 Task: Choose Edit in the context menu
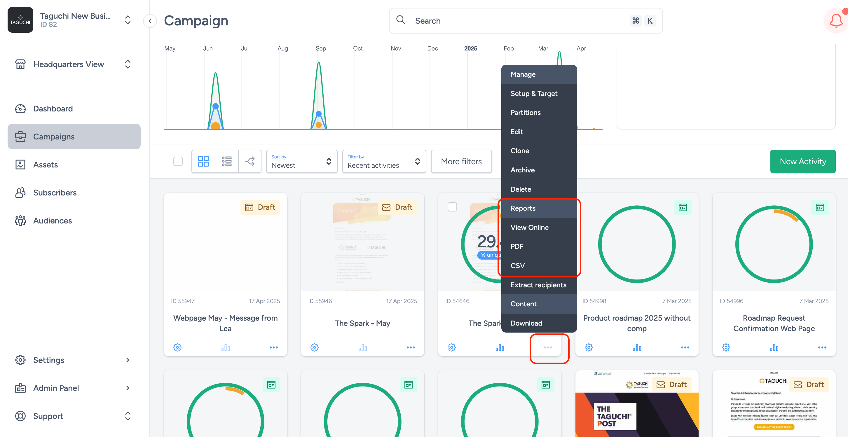(539, 132)
